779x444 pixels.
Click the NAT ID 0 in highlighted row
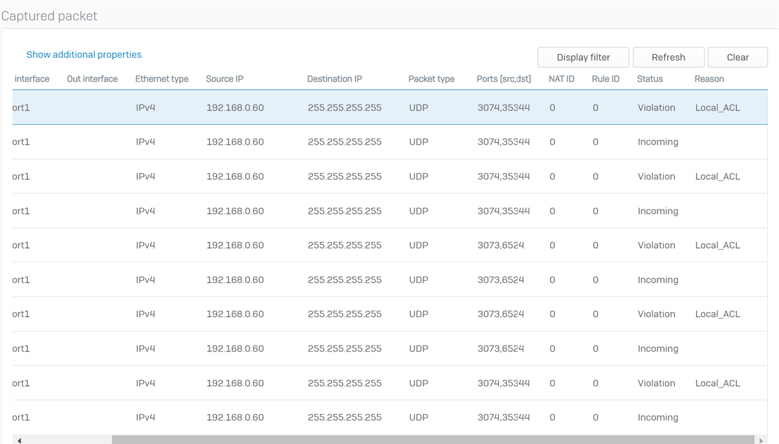[x=552, y=108]
